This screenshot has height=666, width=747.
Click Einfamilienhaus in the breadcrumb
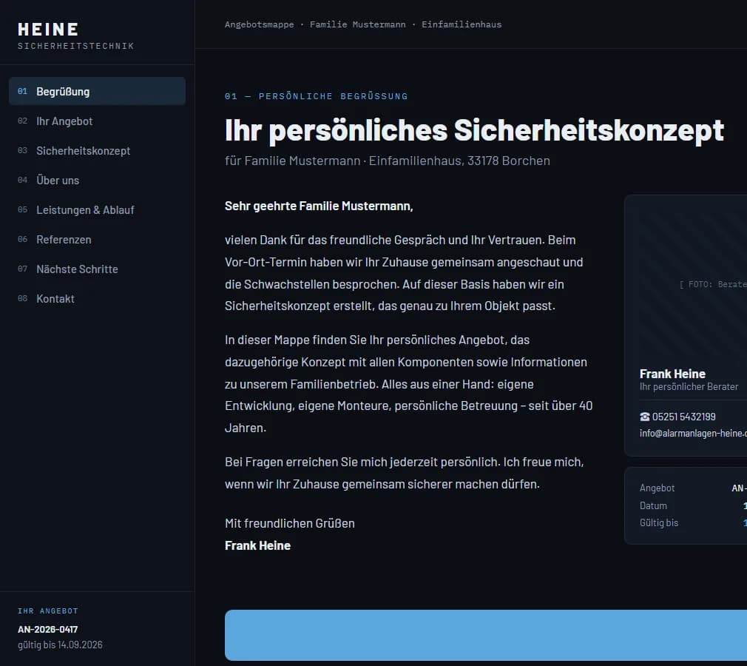pos(462,24)
